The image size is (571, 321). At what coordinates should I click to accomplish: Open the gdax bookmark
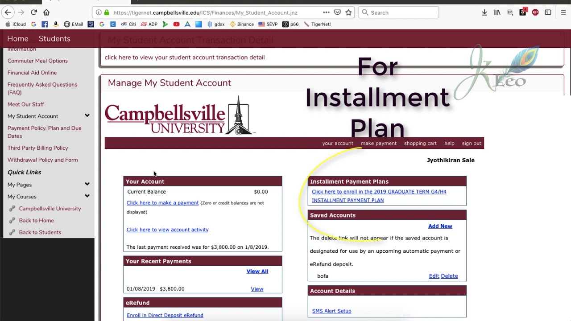[x=216, y=24]
